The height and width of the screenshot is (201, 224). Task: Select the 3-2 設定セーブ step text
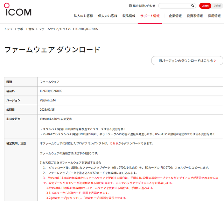86,198
